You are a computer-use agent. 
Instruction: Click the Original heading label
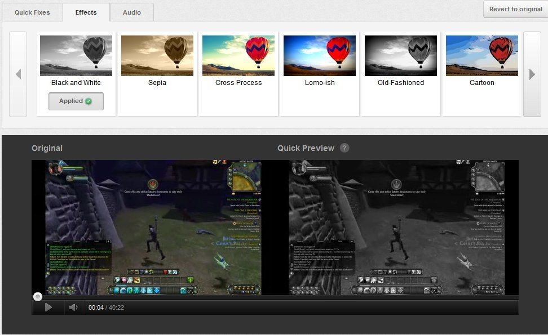pyautogui.click(x=47, y=148)
